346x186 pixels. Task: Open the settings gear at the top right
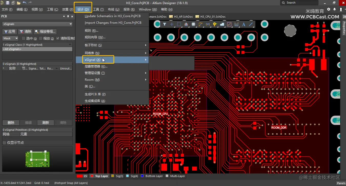329,9
